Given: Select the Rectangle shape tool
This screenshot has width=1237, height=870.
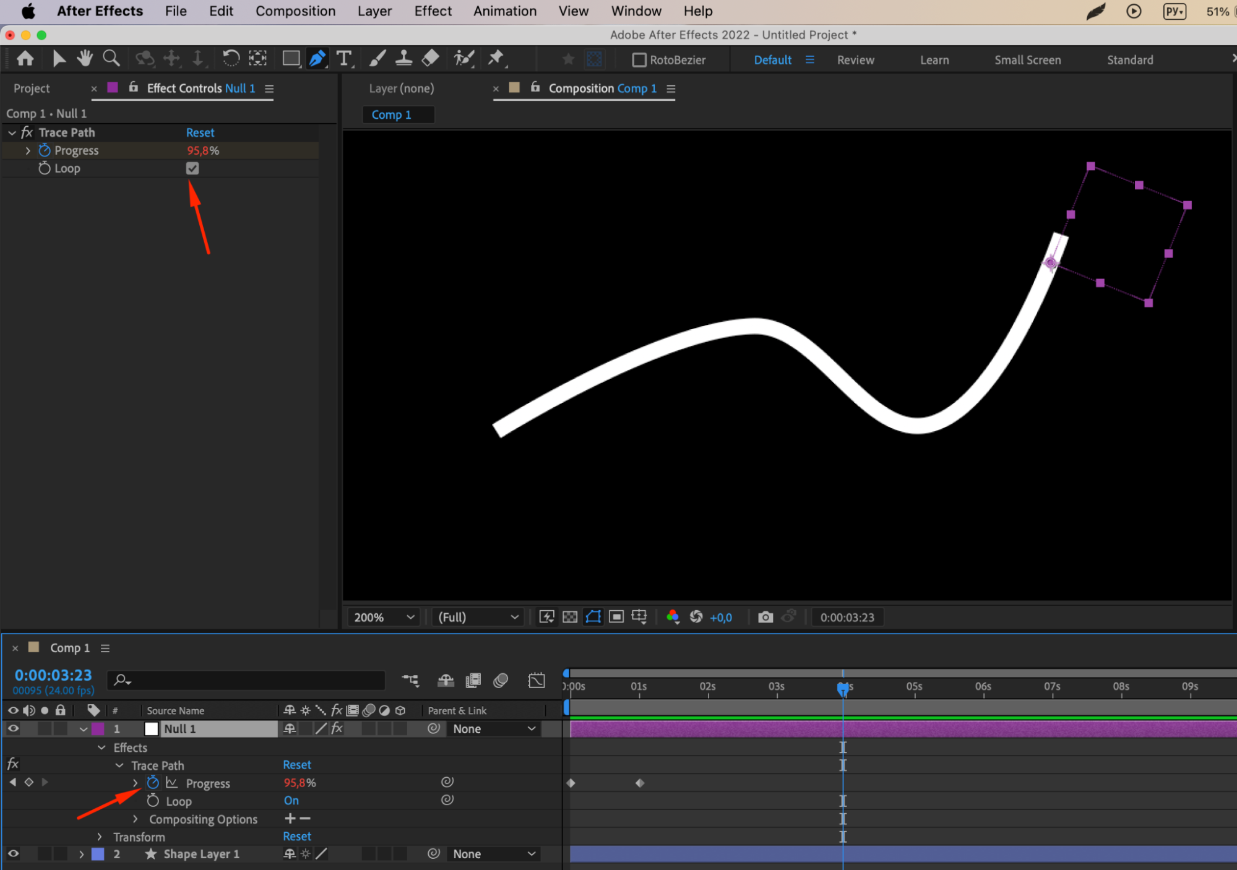Looking at the screenshot, I should pyautogui.click(x=291, y=59).
